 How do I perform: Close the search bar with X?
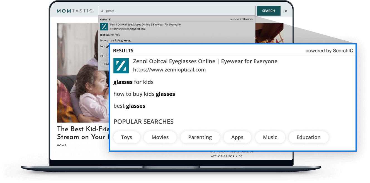click(286, 11)
